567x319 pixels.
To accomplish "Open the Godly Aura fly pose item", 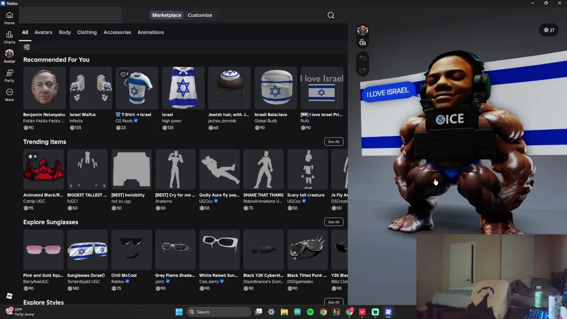I will point(219,169).
